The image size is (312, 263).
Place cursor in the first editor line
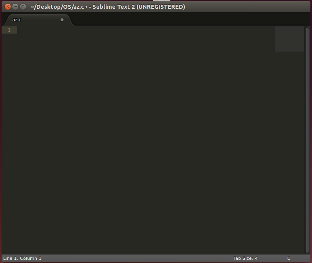click(120, 30)
